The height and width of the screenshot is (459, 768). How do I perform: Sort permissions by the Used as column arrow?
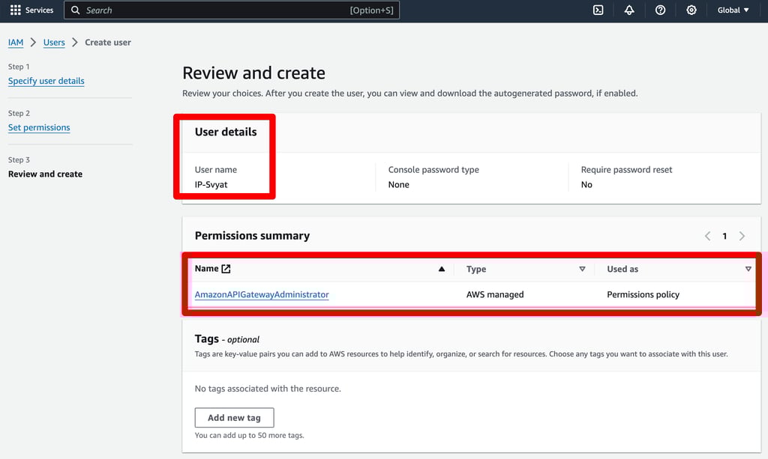coord(748,269)
